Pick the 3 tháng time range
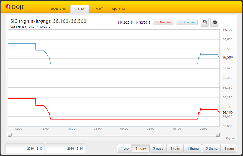 pyautogui.click(x=211, y=149)
